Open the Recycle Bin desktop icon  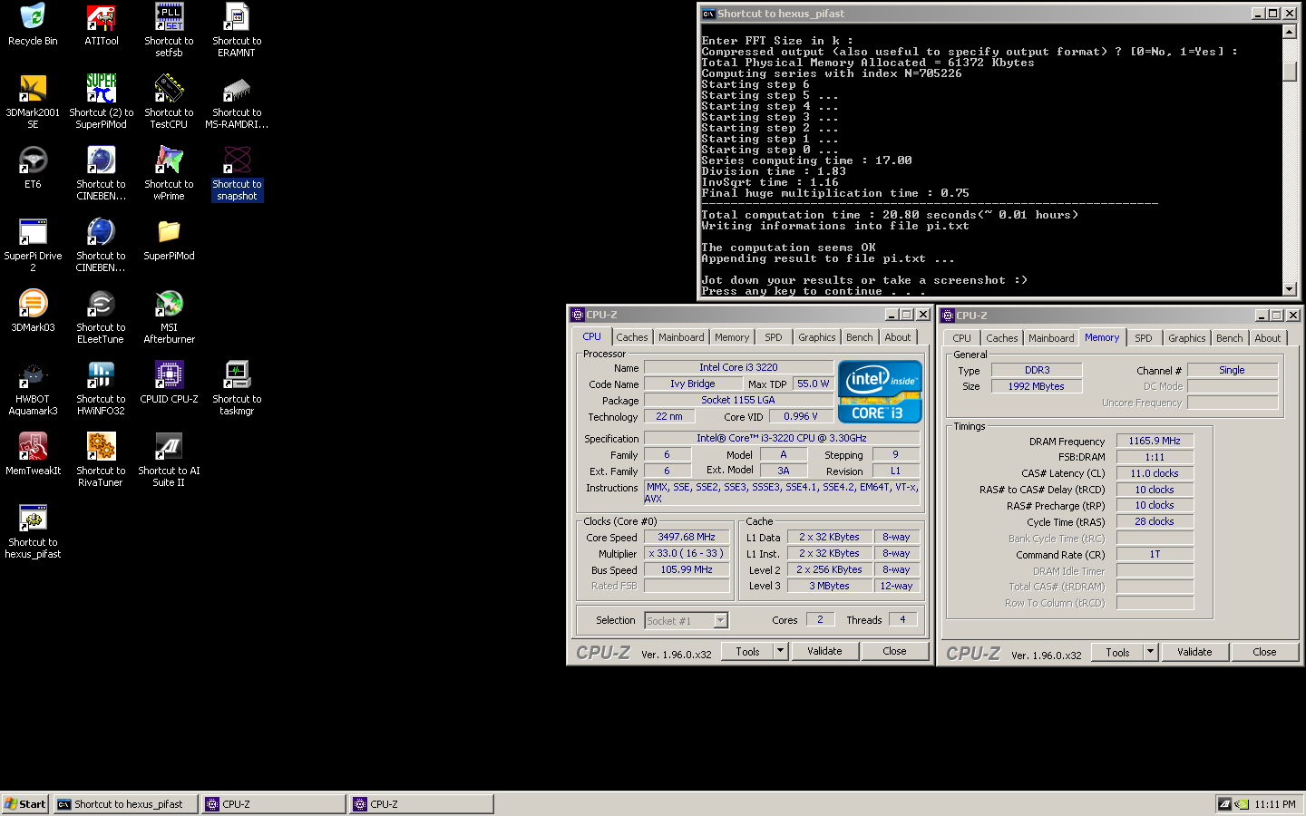(x=33, y=25)
